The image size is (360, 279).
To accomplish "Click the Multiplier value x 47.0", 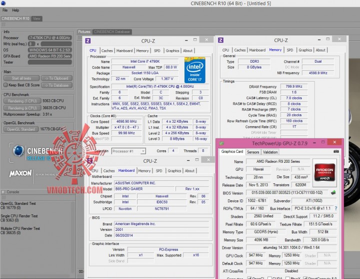I will 126,127.
